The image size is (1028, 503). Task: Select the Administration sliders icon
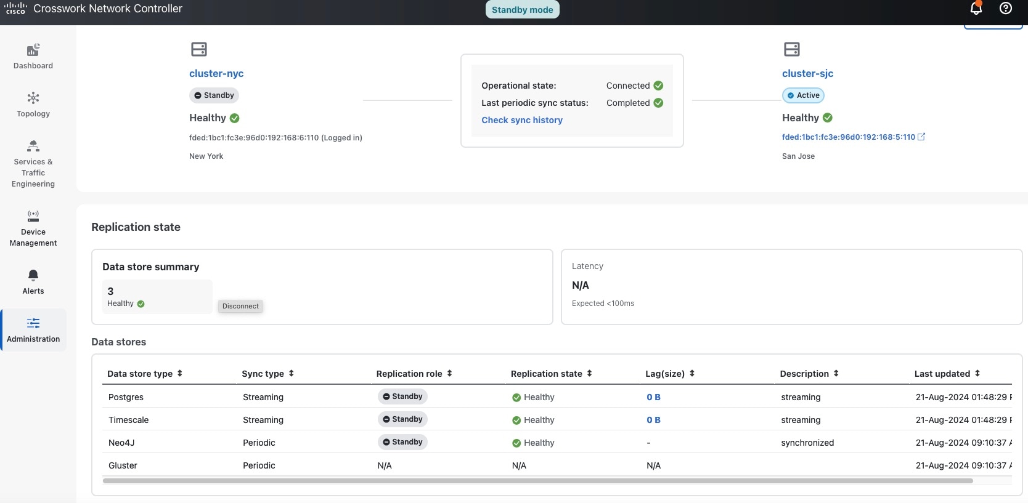click(x=33, y=323)
